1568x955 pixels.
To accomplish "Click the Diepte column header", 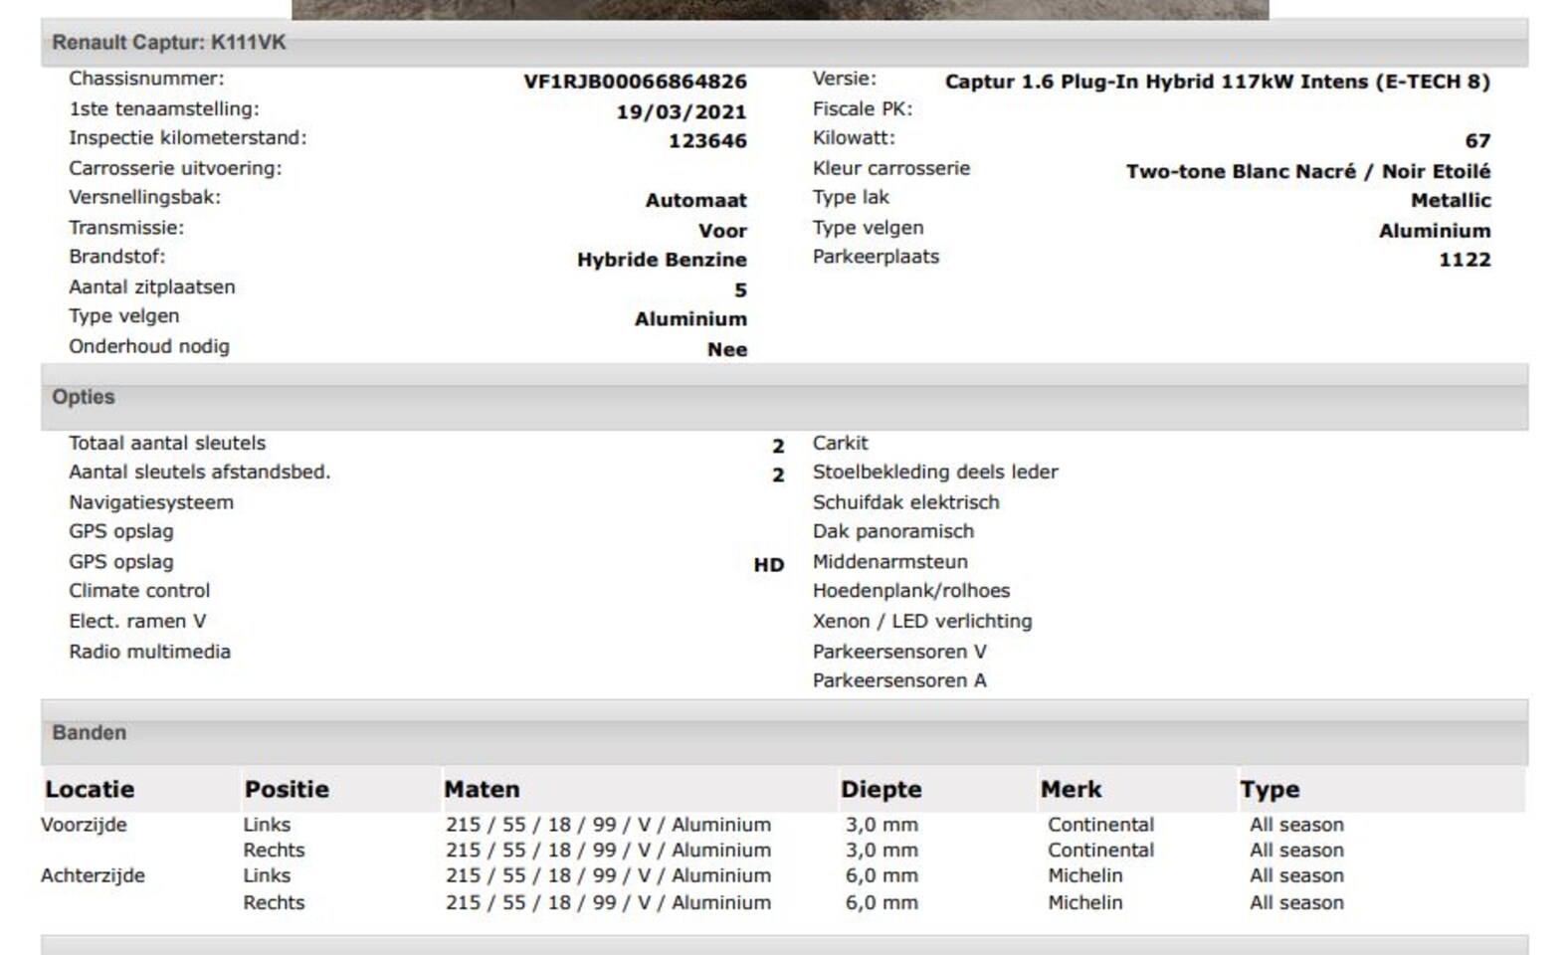I will tap(881, 790).
